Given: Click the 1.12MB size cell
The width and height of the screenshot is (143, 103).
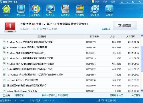Looking at the screenshot, I should point(118,58).
